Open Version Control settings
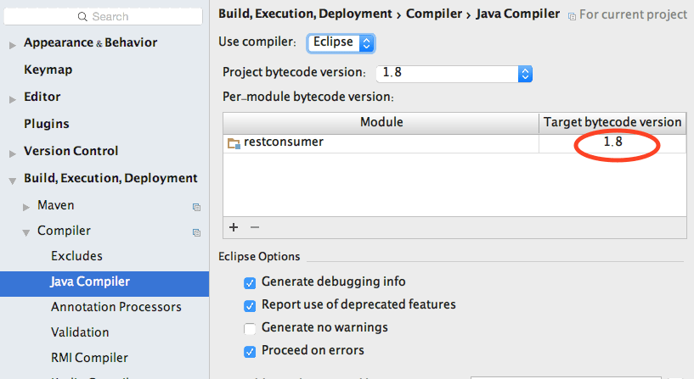The height and width of the screenshot is (379, 694). point(71,151)
